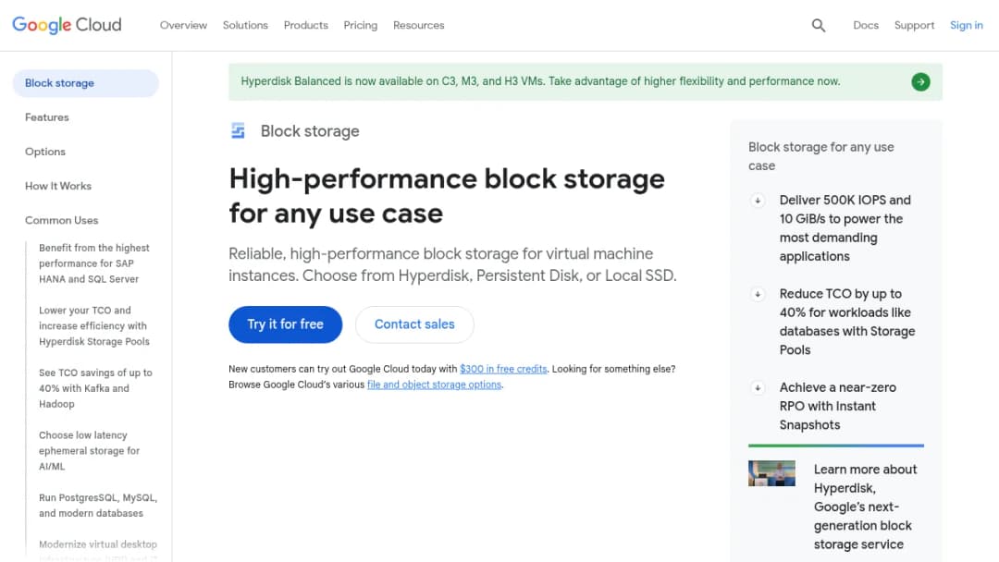The width and height of the screenshot is (999, 562).
Task: Click the Block storage for any use case heading
Action: 821,156
